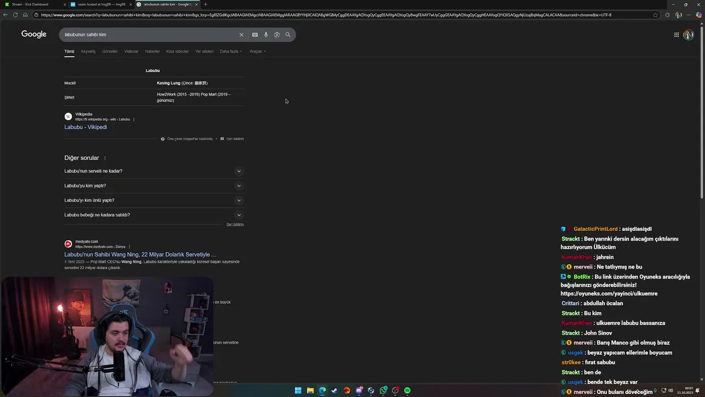Open Spotify from the taskbar
The image size is (705, 397).
[408, 390]
